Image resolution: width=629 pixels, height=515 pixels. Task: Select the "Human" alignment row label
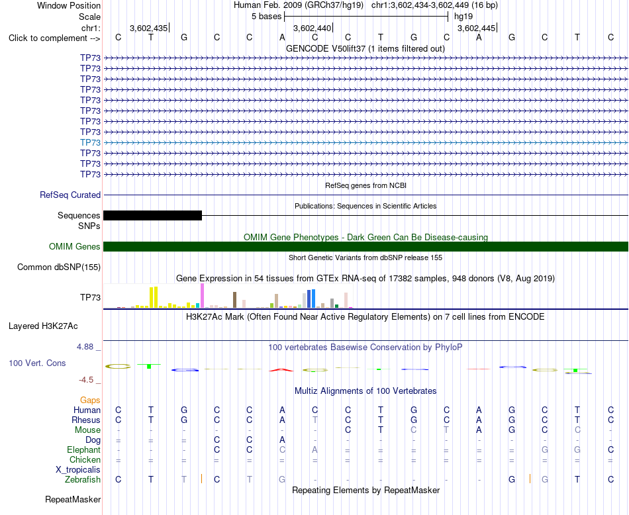pos(87,410)
